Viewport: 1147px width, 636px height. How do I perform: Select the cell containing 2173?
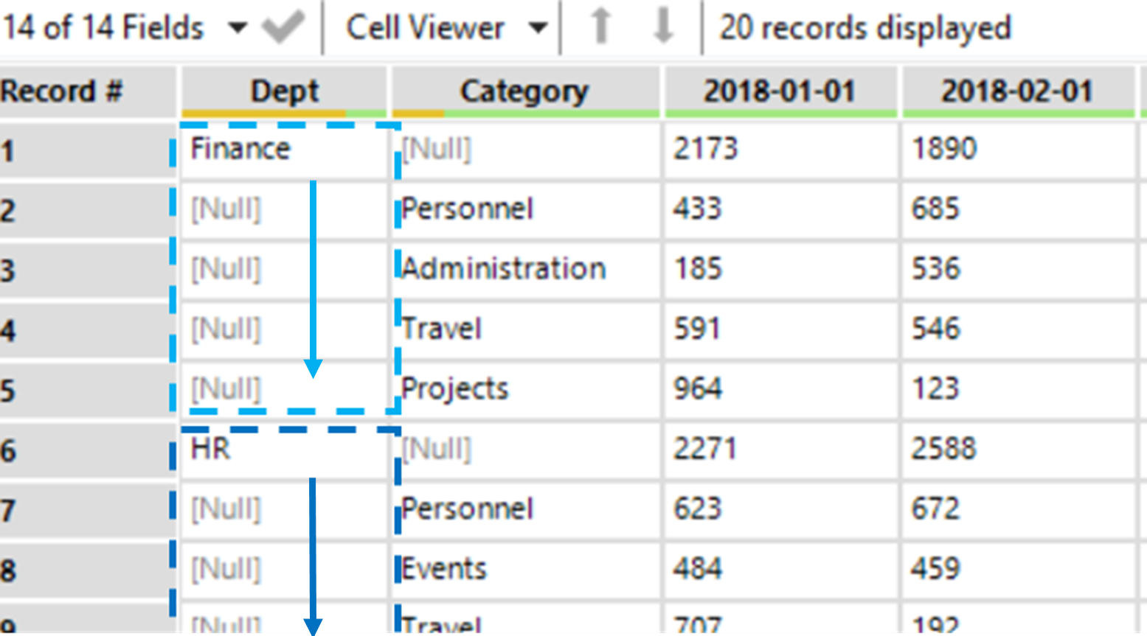(x=705, y=149)
